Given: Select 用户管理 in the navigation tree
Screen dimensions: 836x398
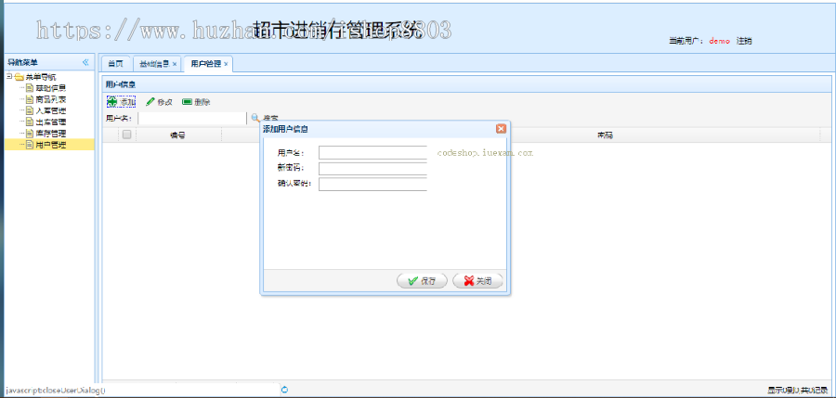Looking at the screenshot, I should coord(50,145).
